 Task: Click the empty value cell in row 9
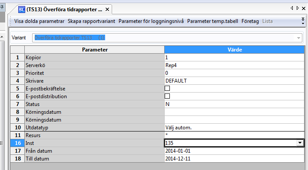coord(234,120)
